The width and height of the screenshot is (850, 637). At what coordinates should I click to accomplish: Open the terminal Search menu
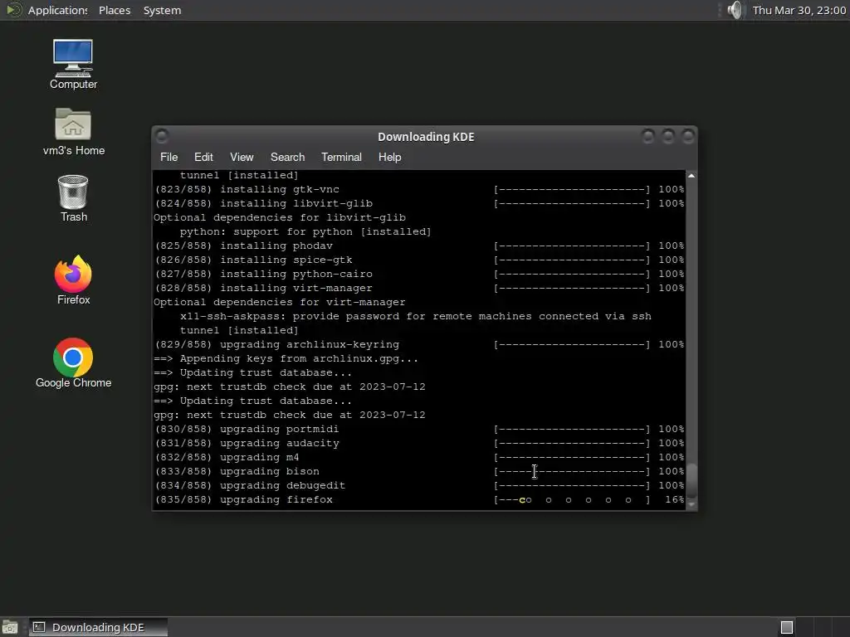pos(287,157)
